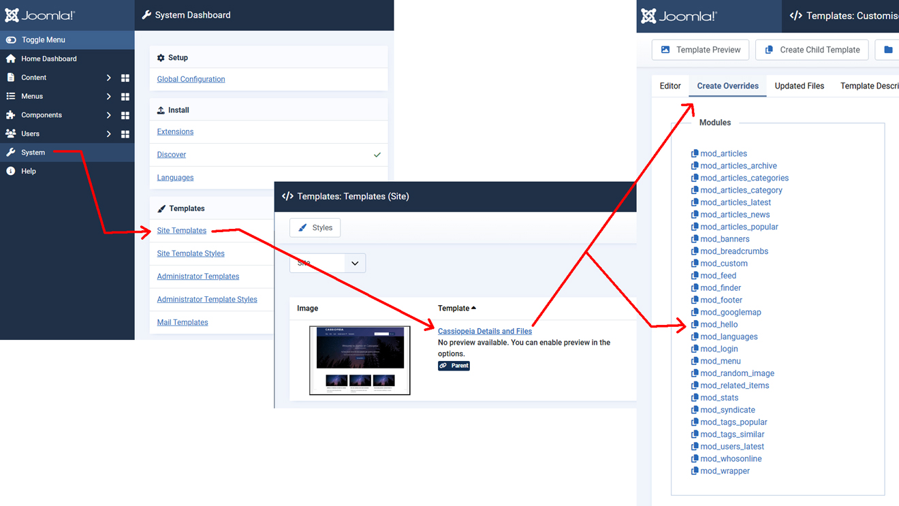Viewport: 899px width, 506px height.
Task: Click copy icon beside mod_hello
Action: pos(695,325)
